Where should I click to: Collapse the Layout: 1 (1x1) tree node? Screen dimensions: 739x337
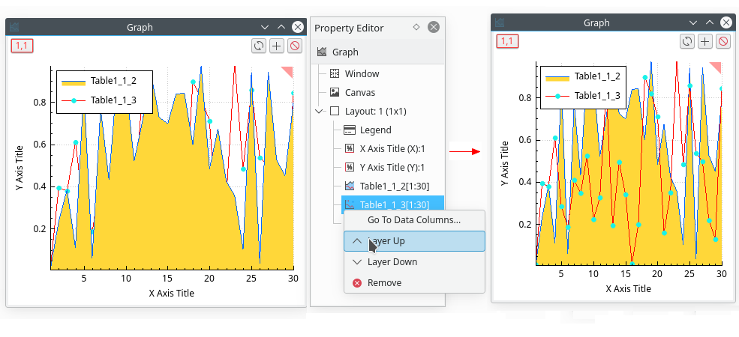[x=320, y=112]
